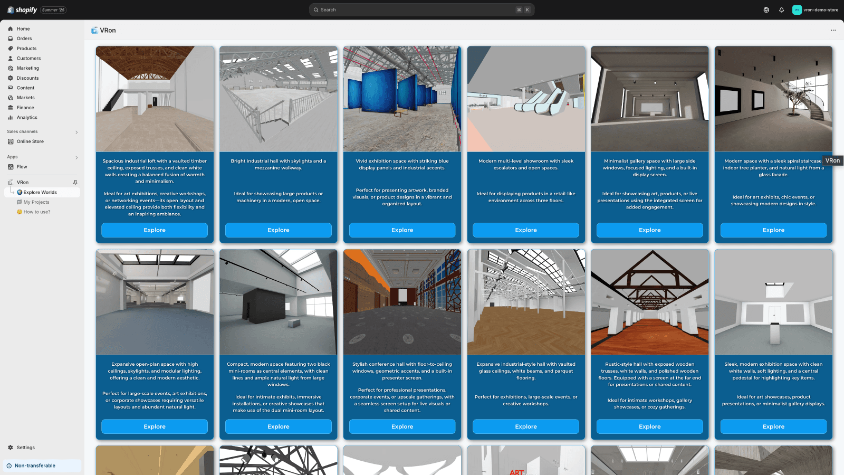Go to Products in sidebar

(26, 49)
